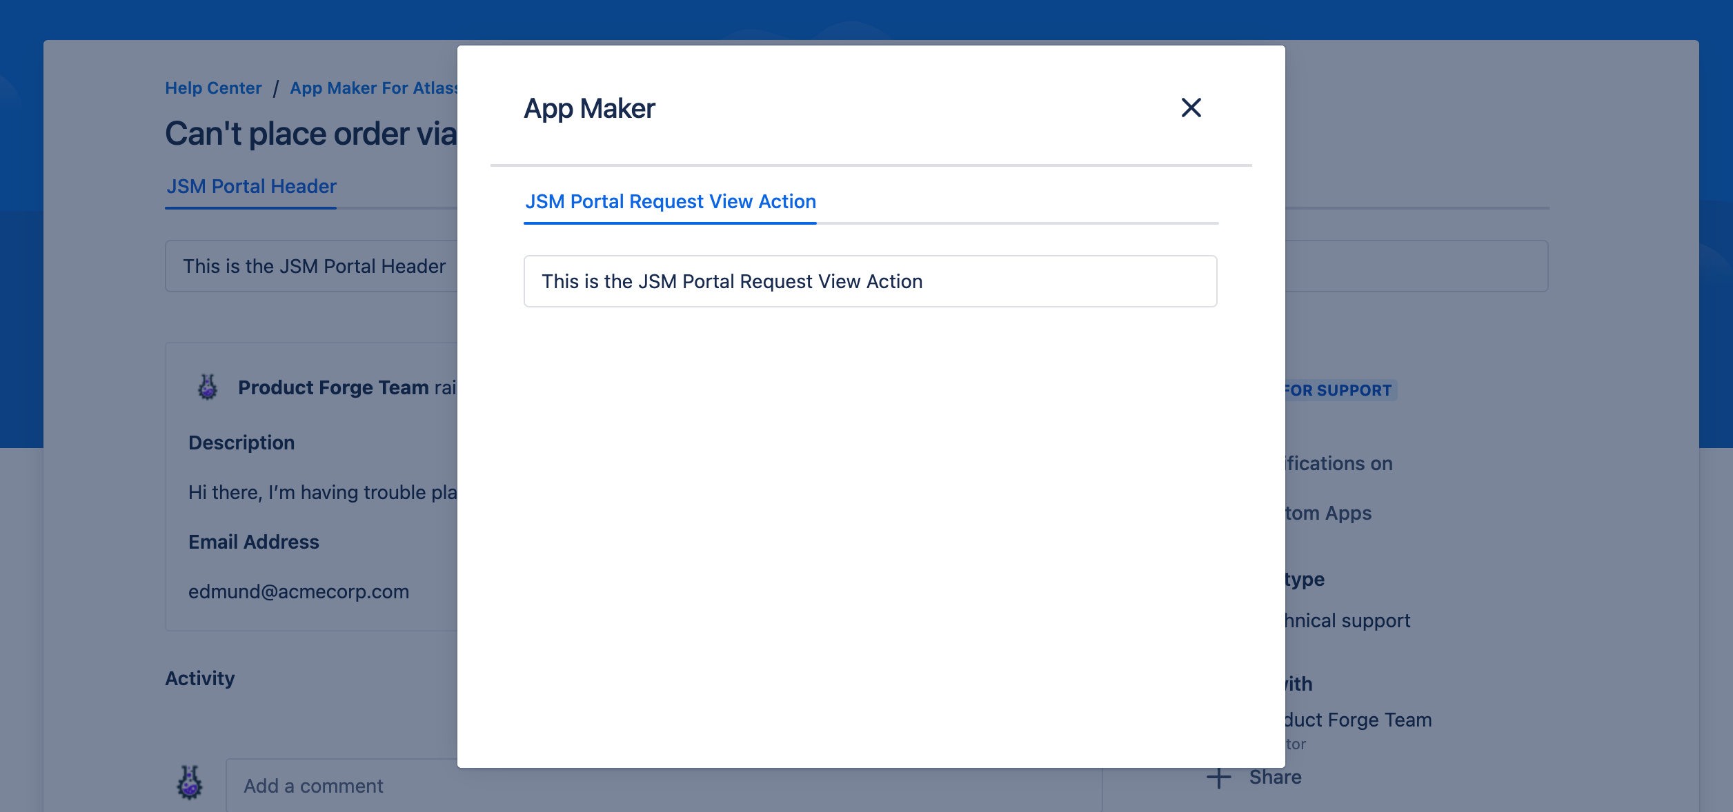Click the Share link
1733x812 pixels.
coord(1276,778)
